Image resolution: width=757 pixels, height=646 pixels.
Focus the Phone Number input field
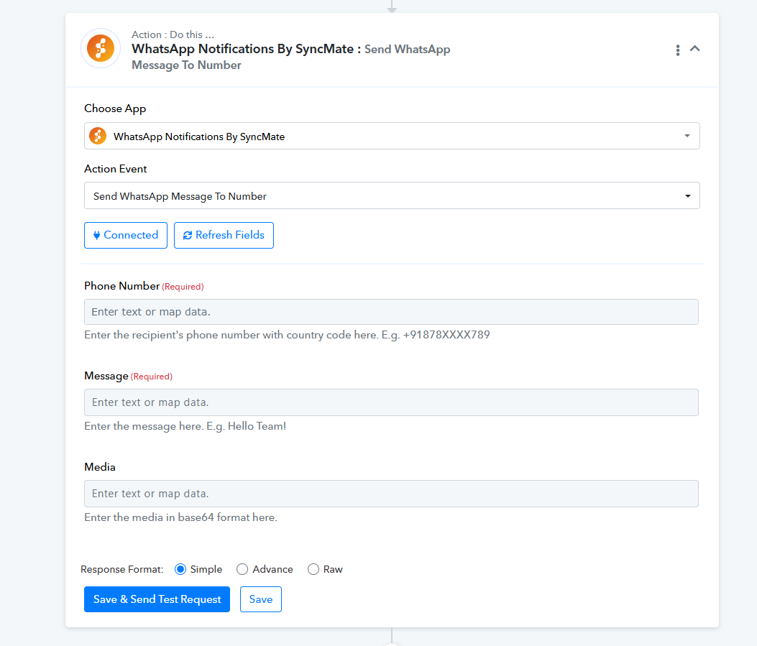coord(391,312)
